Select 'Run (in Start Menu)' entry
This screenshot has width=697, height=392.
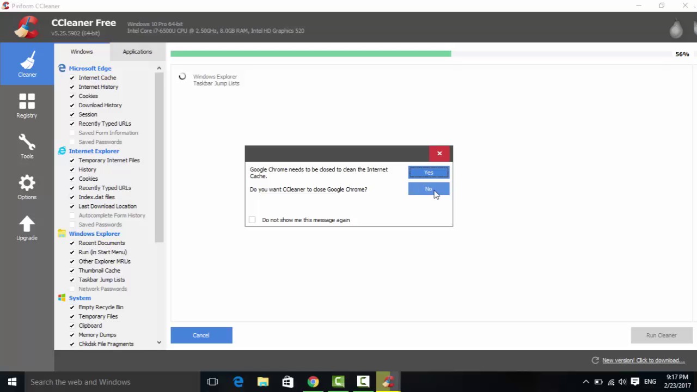point(102,252)
